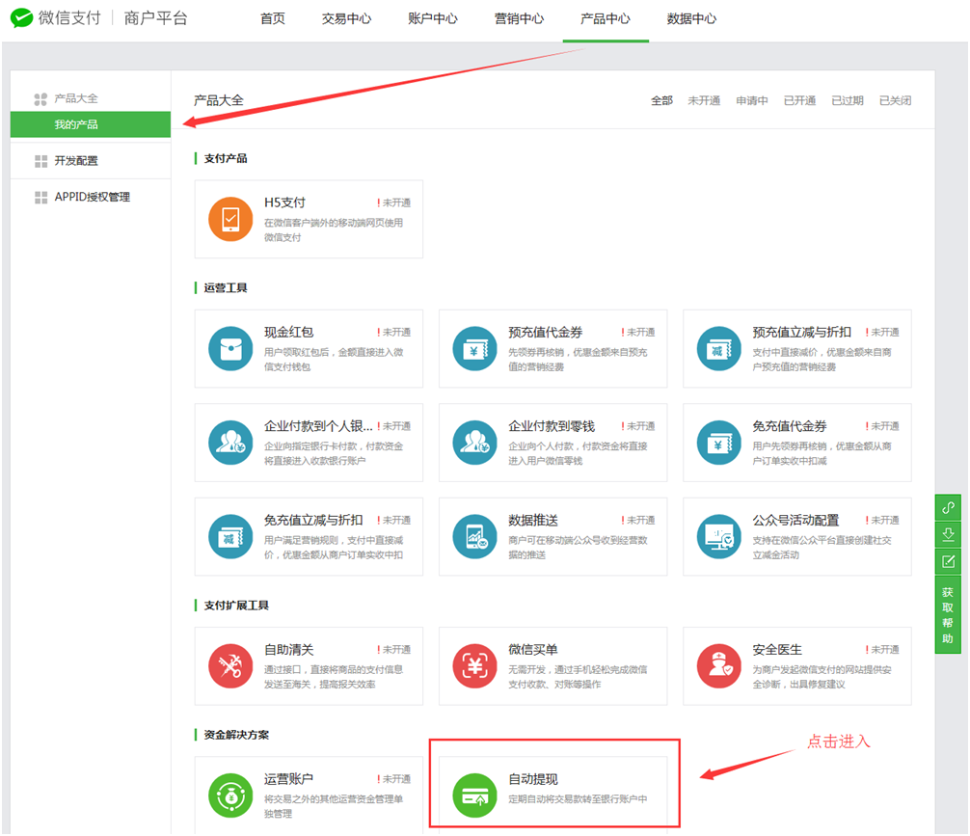Click the 免充值立减与折扣 icon
The image size is (970, 836).
pos(230,536)
